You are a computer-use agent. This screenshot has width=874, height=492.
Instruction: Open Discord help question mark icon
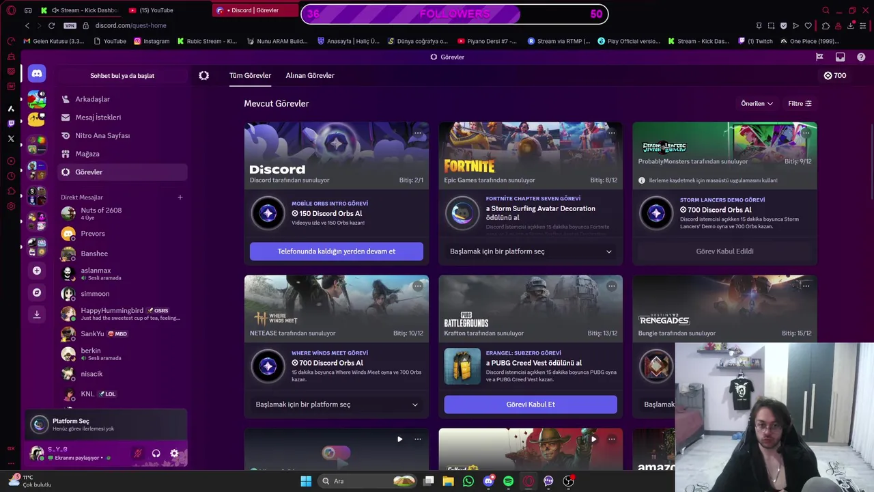[861, 57]
